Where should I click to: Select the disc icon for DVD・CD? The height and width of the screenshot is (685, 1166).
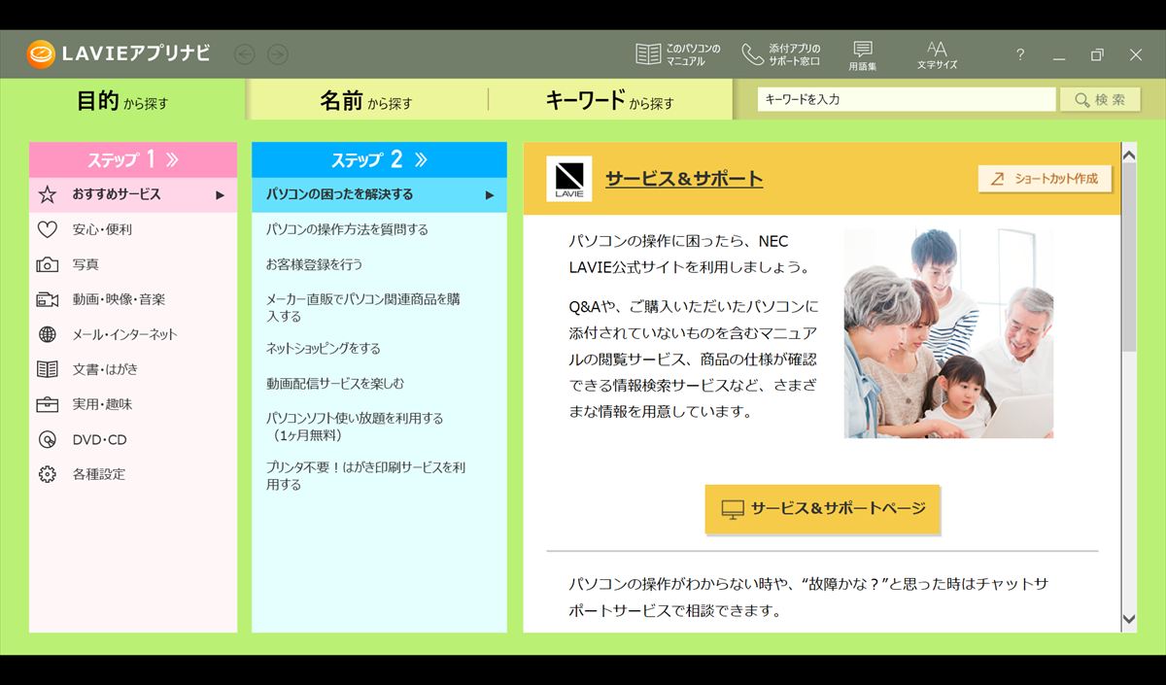(47, 439)
